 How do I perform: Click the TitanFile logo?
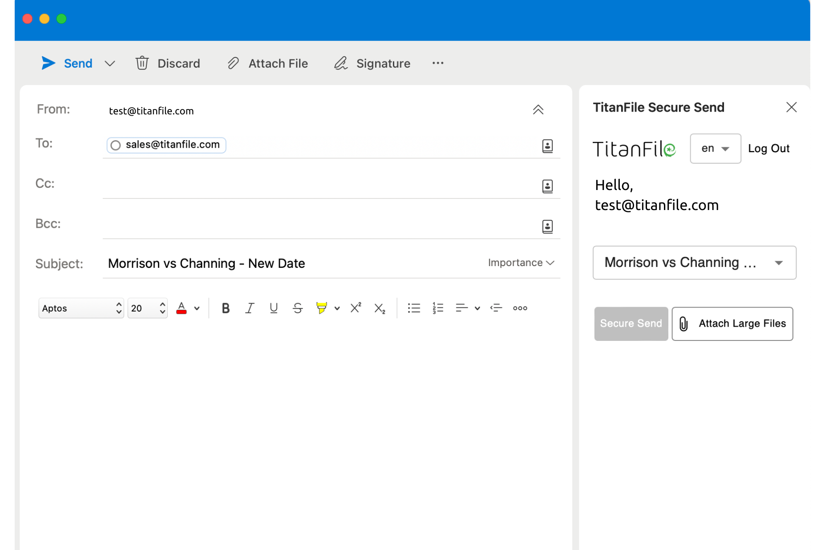(x=634, y=149)
